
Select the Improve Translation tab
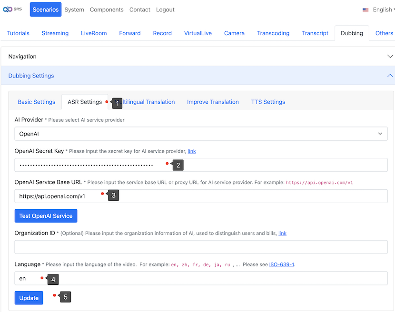213,102
